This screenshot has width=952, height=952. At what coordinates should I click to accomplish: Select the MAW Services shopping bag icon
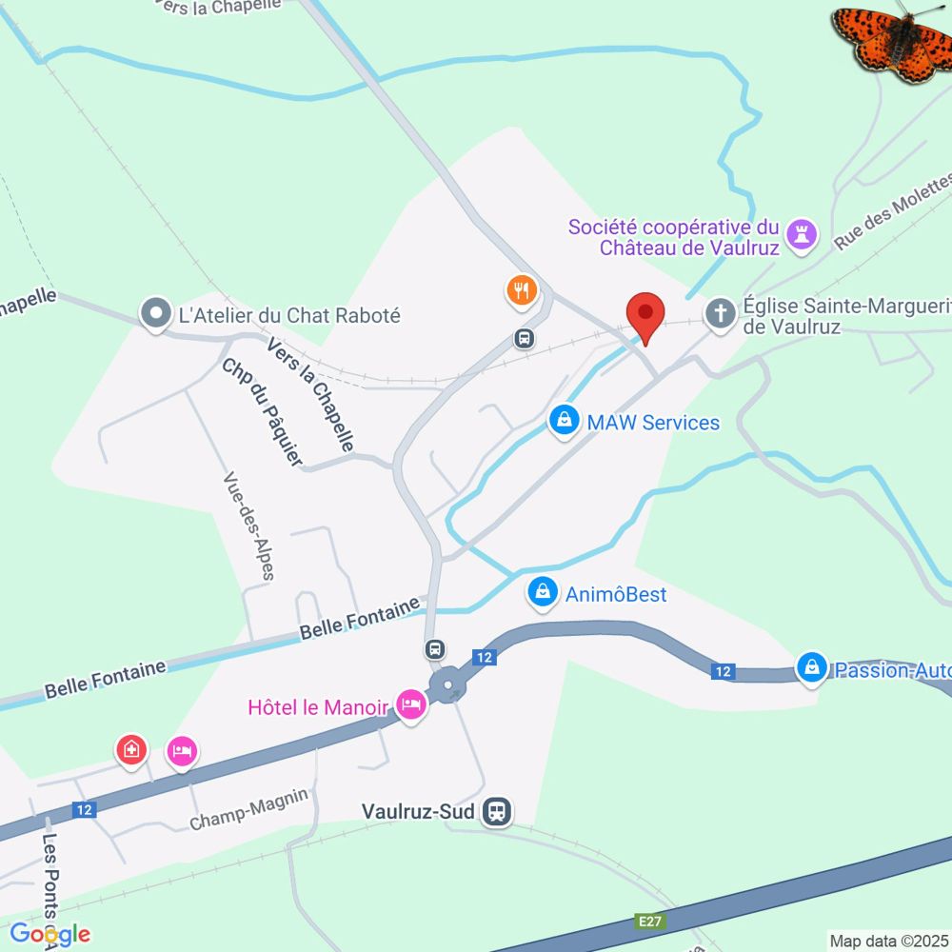pyautogui.click(x=564, y=421)
